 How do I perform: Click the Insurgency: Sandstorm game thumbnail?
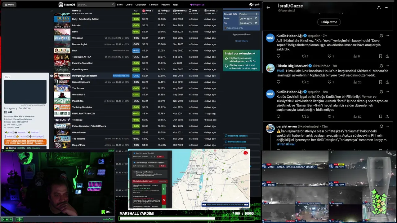(62, 76)
